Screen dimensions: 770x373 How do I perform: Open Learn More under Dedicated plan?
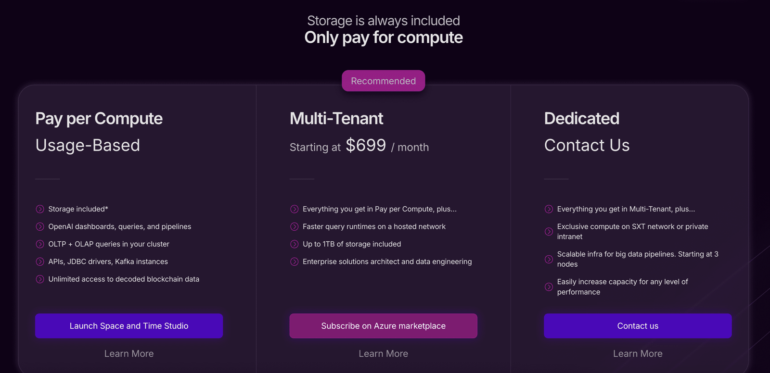(638, 354)
